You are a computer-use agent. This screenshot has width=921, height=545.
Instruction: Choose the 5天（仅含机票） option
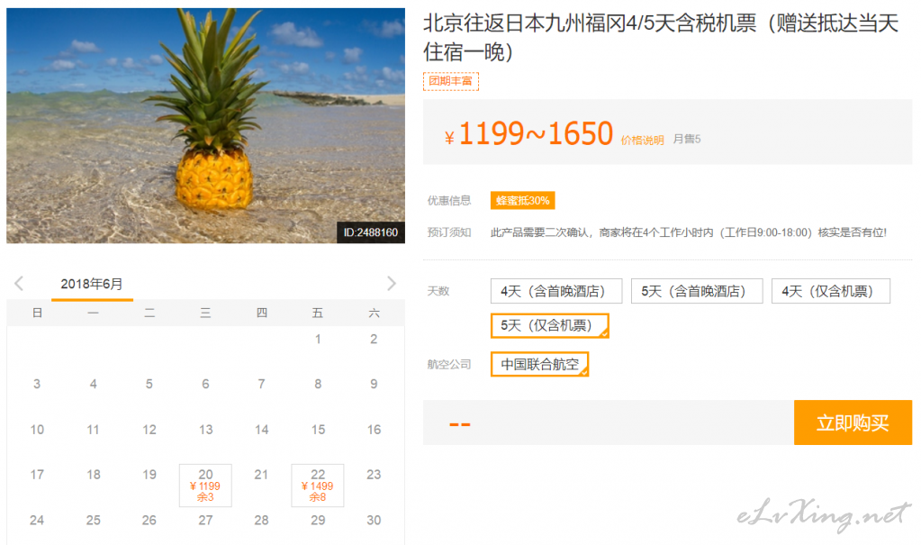pos(550,326)
